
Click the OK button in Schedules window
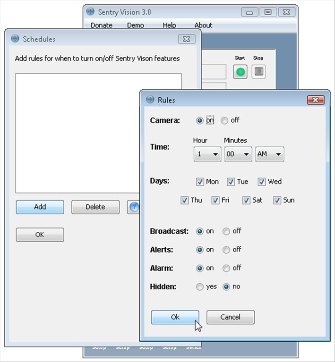[40, 235]
